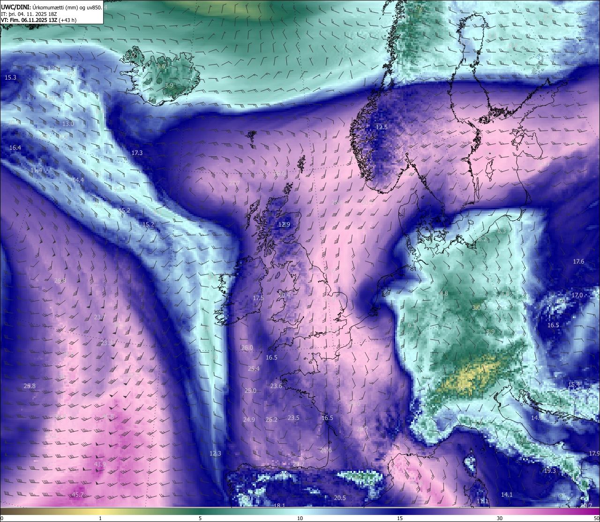Click the value 12.9 over Scotland
This screenshot has height=522, width=600.
[284, 224]
